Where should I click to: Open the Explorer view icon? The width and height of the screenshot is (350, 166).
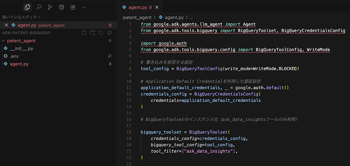pyautogui.click(x=27, y=7)
